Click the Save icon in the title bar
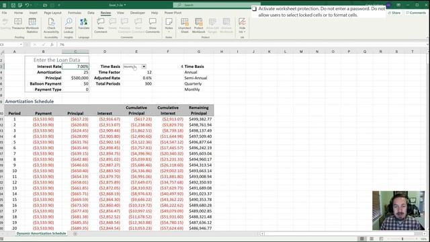 (x=13, y=5)
